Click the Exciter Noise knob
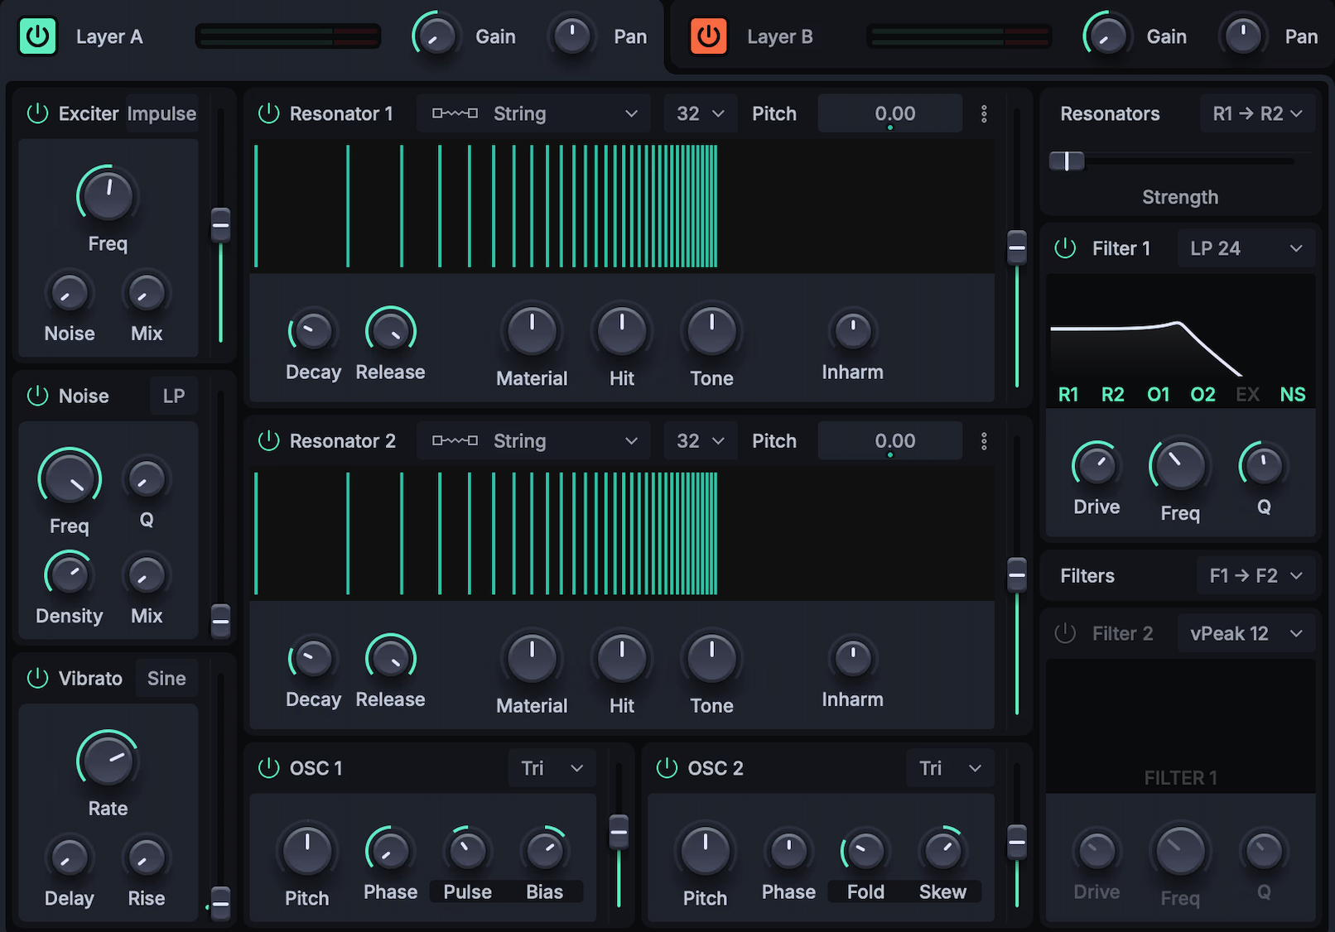 point(70,292)
